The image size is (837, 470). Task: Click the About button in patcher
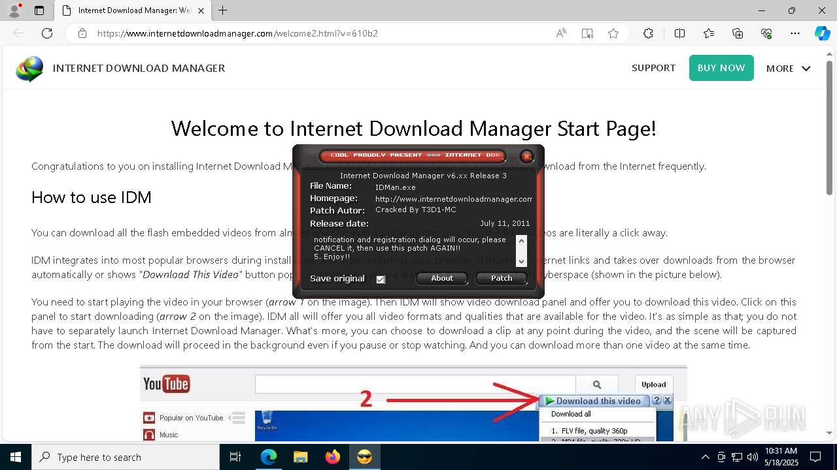click(x=442, y=278)
